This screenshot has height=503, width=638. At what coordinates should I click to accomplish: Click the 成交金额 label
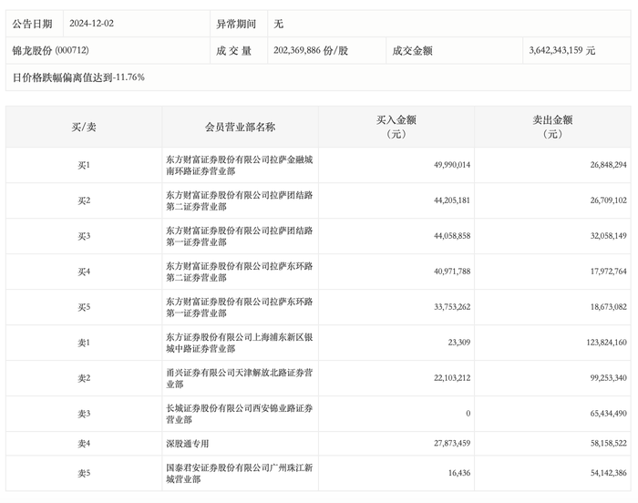(412, 51)
